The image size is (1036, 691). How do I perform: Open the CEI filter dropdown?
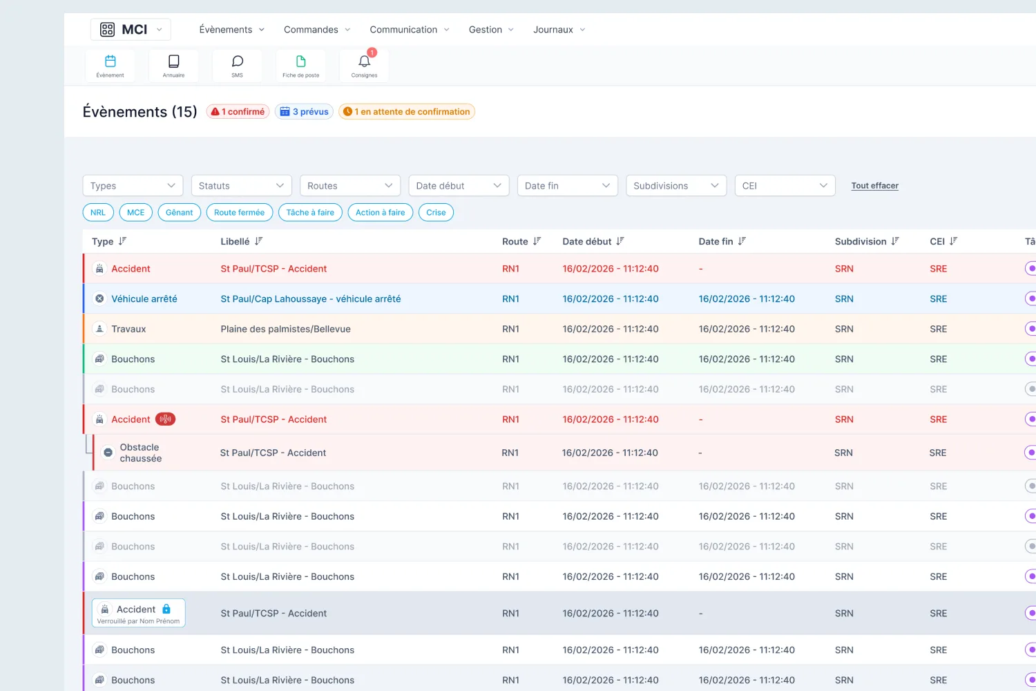(x=785, y=186)
